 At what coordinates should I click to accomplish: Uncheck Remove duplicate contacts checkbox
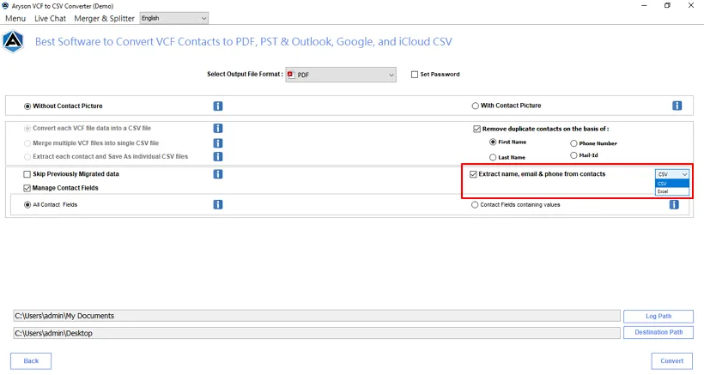click(x=476, y=130)
